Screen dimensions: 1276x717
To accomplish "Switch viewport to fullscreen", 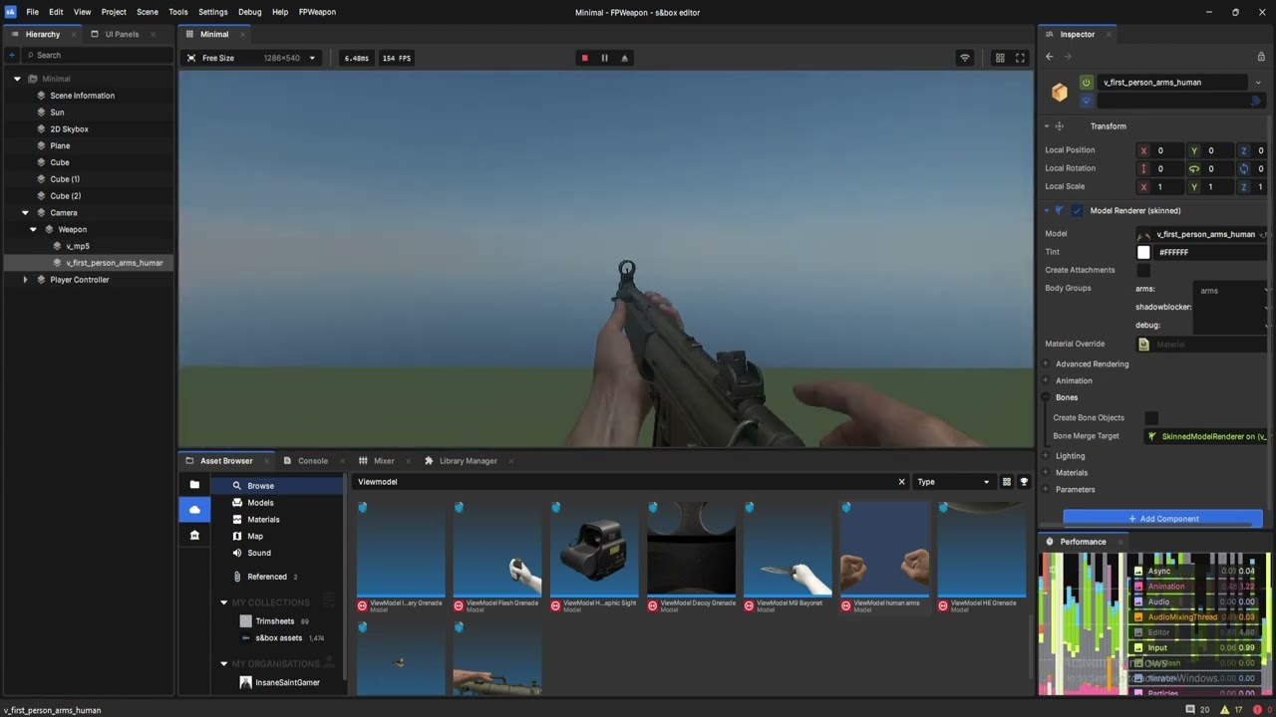I will (1020, 58).
